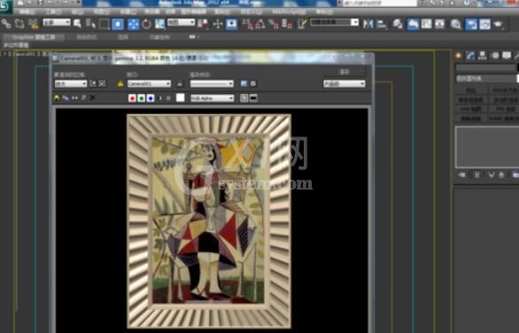Click Use Pivot Point Center icon
This screenshot has width=519, height=333.
(203, 24)
